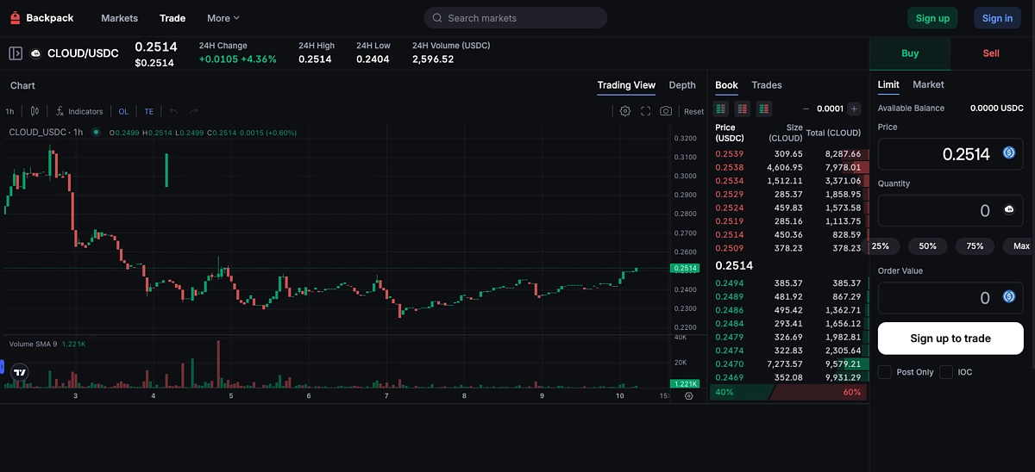The image size is (1035, 472).
Task: Toggle the TE trade executions option
Action: click(148, 111)
